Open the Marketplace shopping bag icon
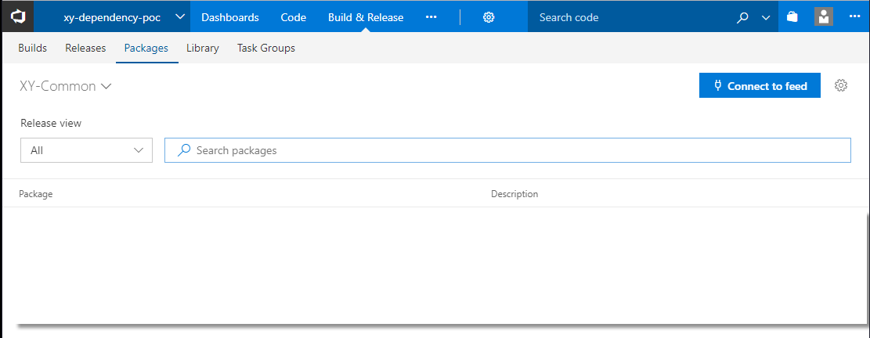Viewport: 870px width, 338px height. [792, 17]
